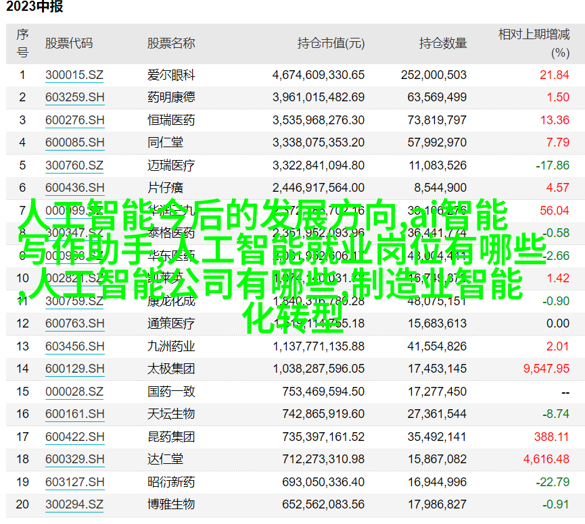Select stock name 太极集团
Viewport: 585px width, 524px height.
pyautogui.click(x=171, y=369)
